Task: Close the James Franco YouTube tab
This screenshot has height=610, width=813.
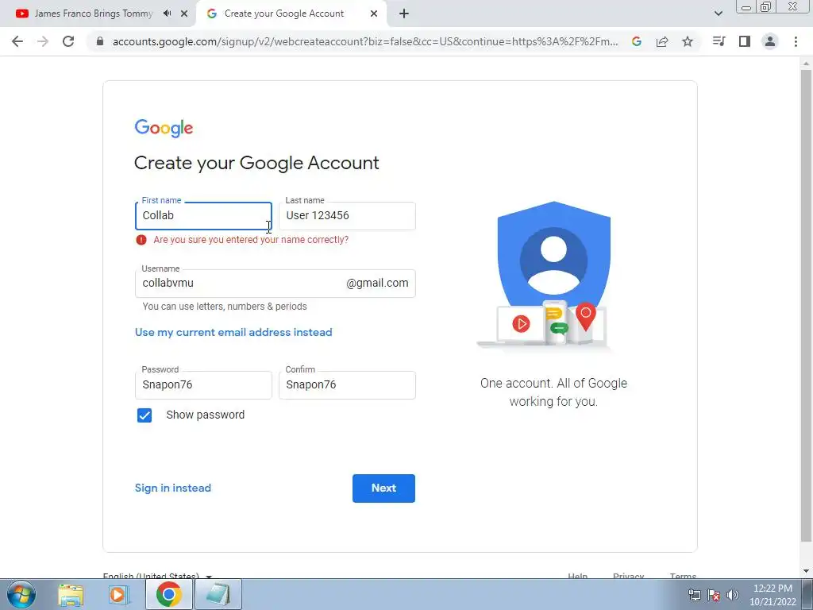Action: pos(184,14)
